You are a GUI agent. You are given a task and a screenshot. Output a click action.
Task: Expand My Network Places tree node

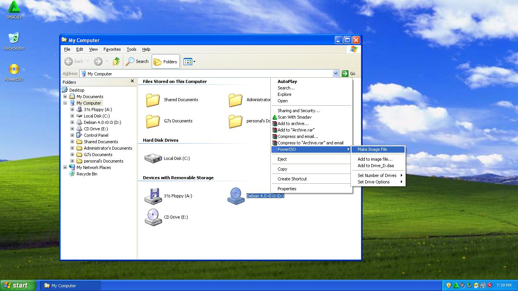[x=65, y=167]
